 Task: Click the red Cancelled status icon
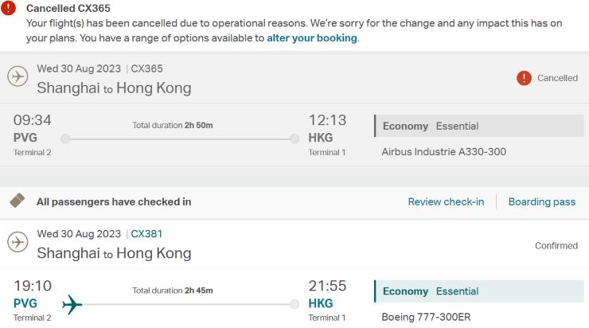pos(524,78)
